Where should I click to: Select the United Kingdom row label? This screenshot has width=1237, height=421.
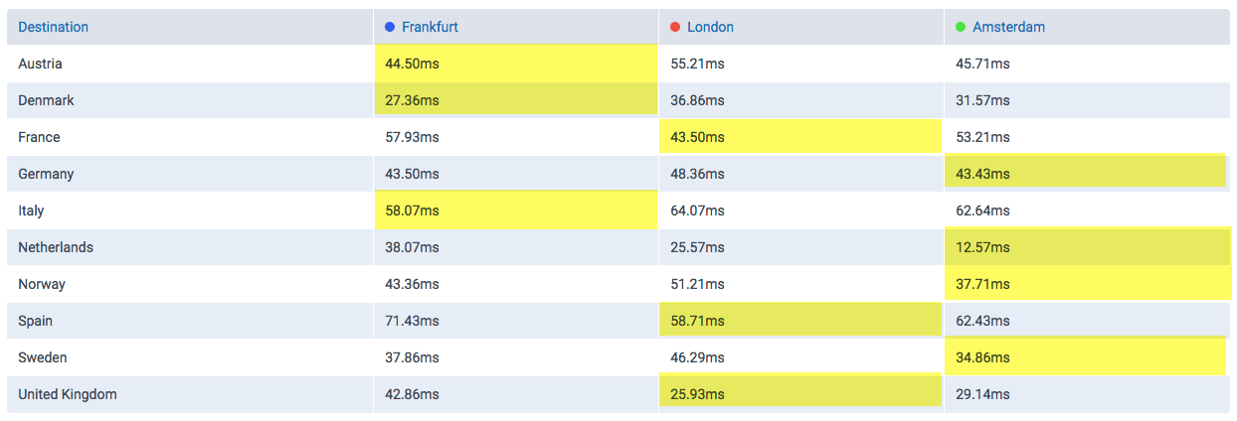click(x=68, y=394)
